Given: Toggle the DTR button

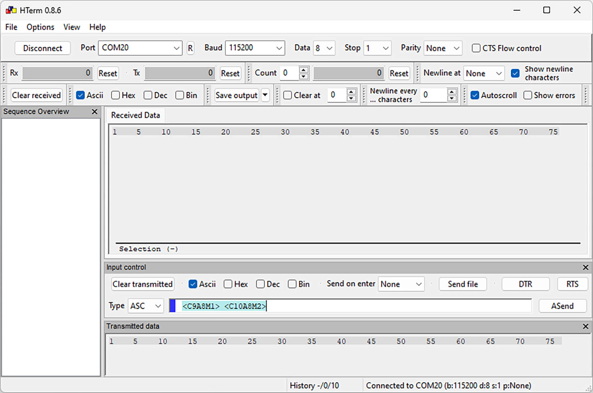Looking at the screenshot, I should [525, 284].
